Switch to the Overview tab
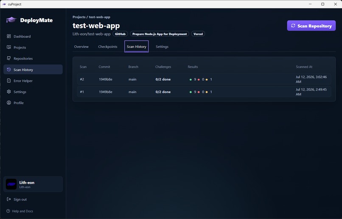Screen dimensions: 342x219 (81, 46)
